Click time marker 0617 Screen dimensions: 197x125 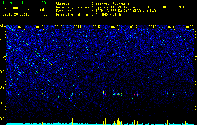(x=134, y=27)
